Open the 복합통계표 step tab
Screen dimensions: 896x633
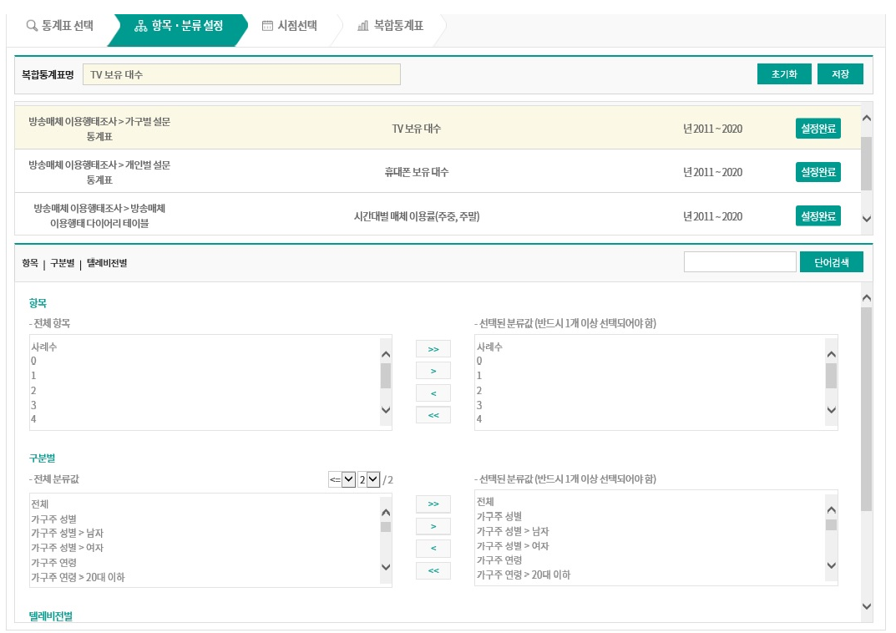pyautogui.click(x=397, y=26)
